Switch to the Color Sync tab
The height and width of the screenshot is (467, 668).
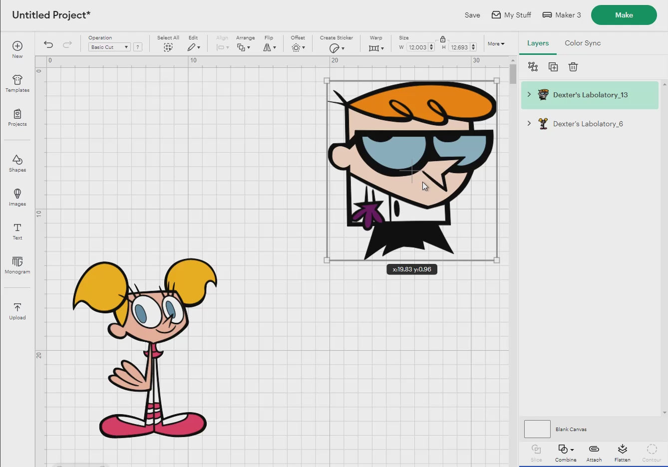(x=583, y=43)
